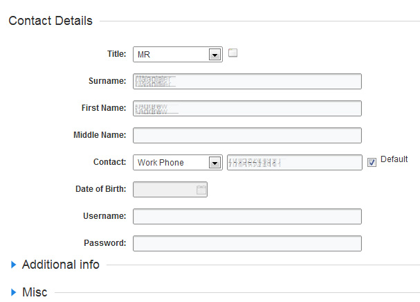Select the empty Middle Name field
The image size is (420, 302).
pos(247,136)
